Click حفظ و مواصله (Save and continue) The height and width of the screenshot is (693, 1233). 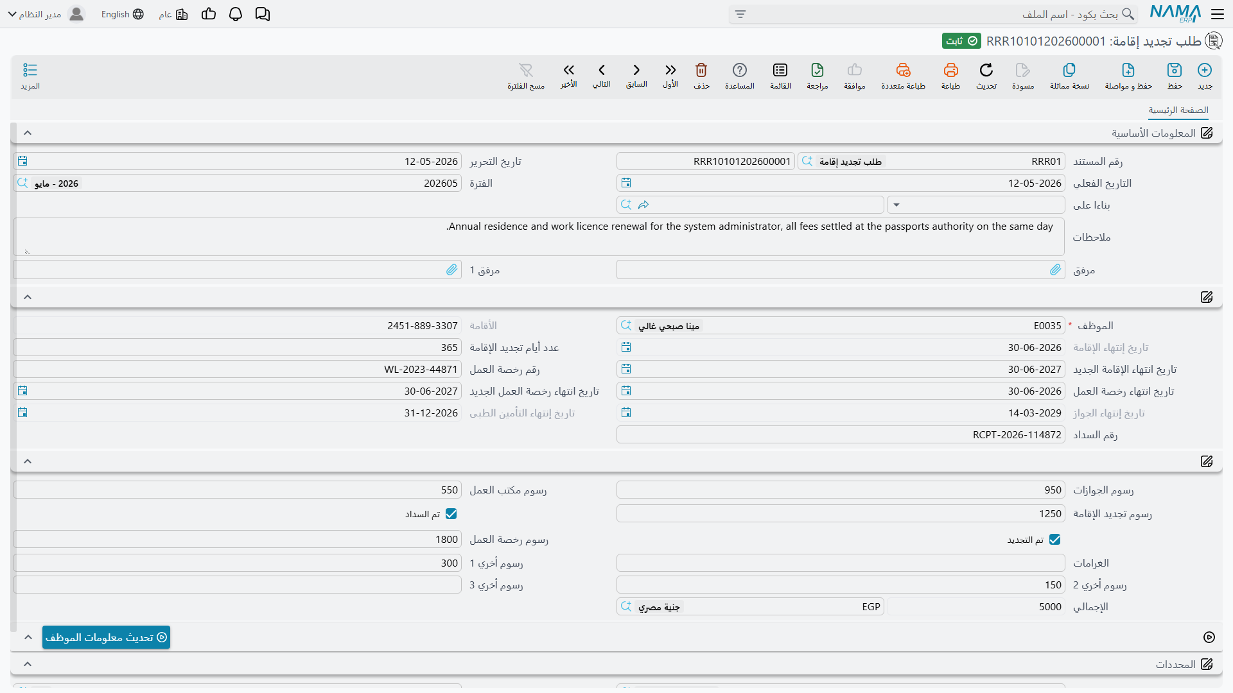1128,76
